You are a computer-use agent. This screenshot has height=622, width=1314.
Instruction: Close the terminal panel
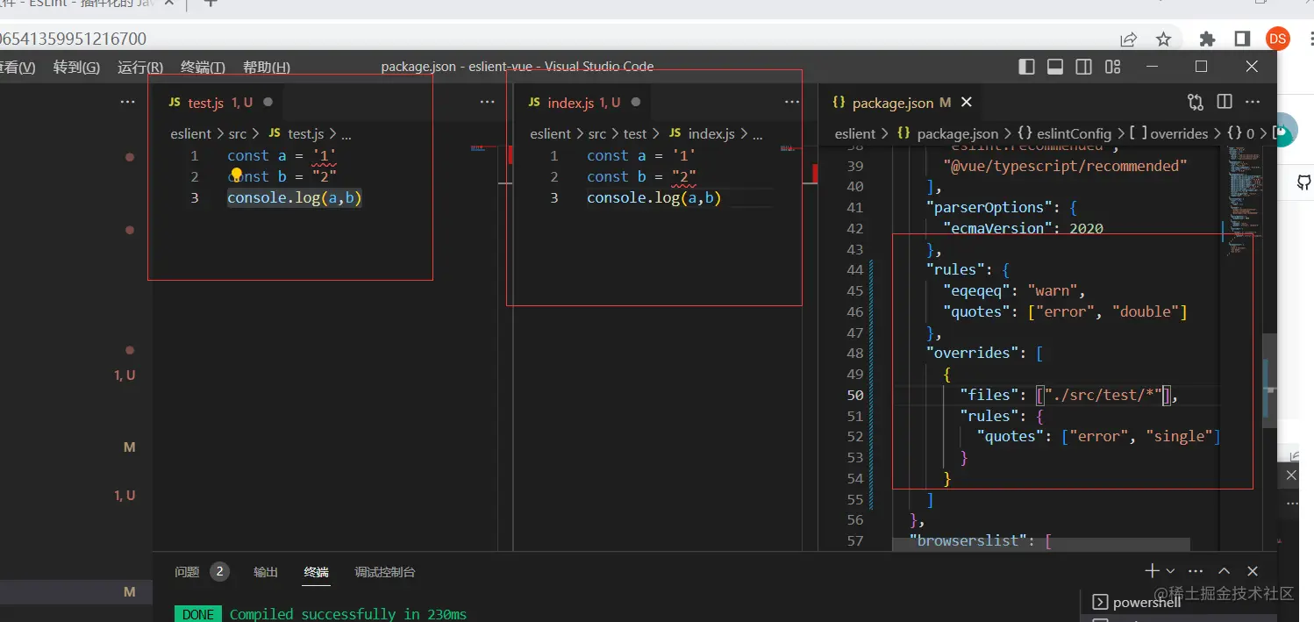(1253, 571)
